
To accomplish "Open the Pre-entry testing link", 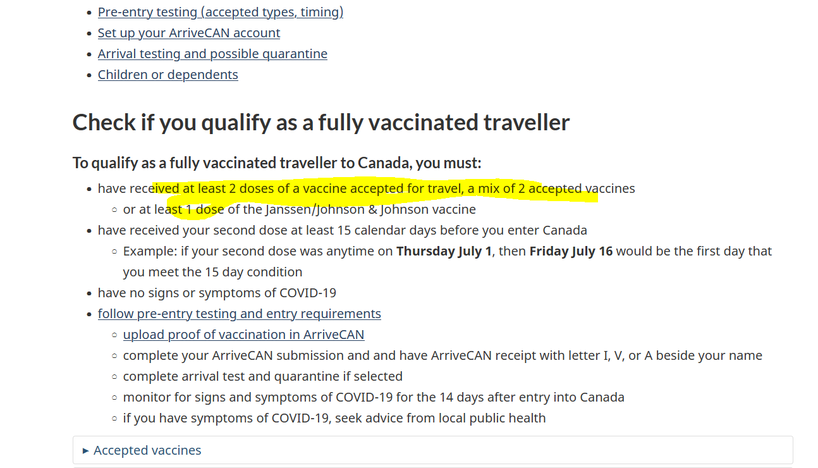I will click(221, 12).
